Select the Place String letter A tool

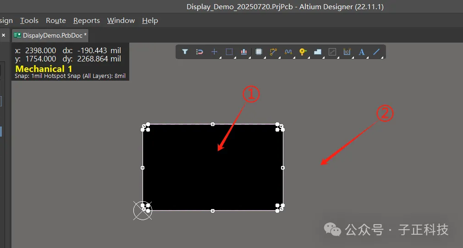click(x=361, y=52)
